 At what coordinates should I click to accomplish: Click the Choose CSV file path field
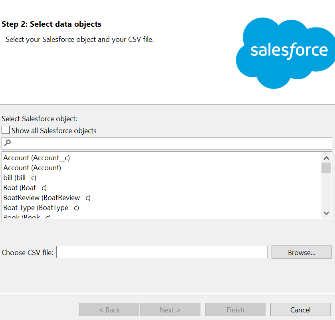[x=162, y=252]
